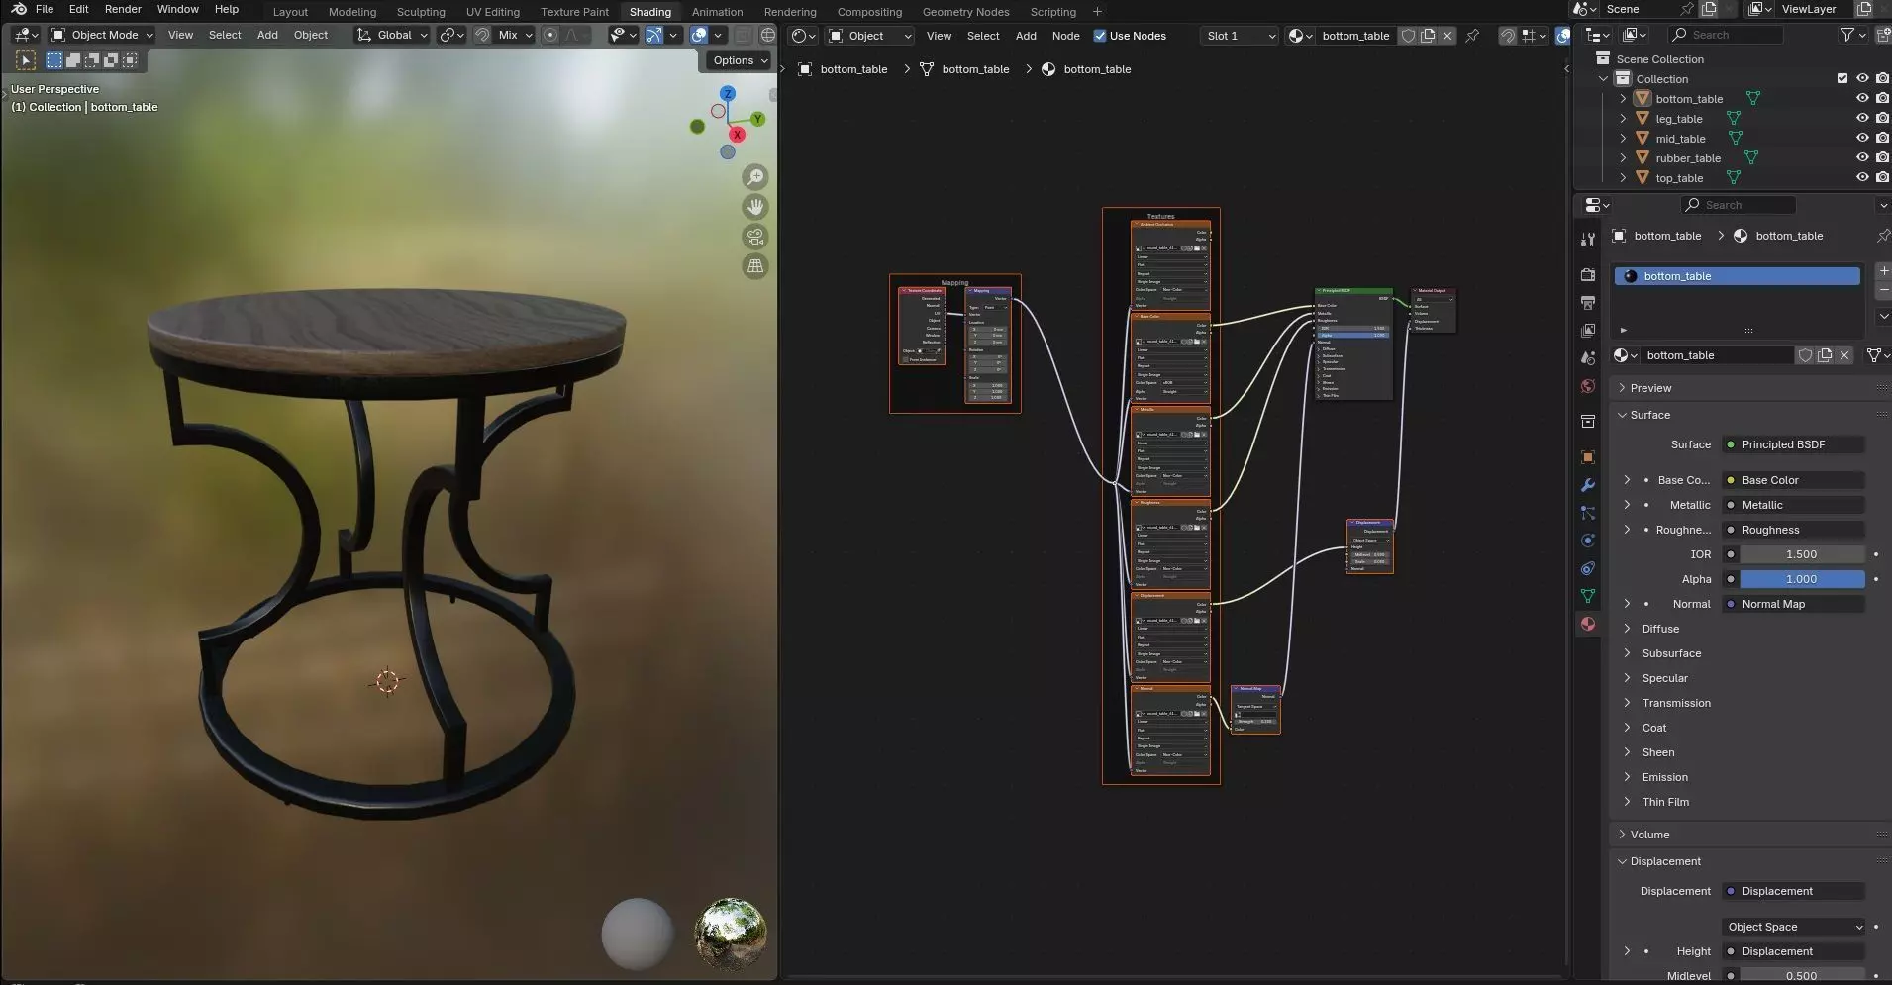The height and width of the screenshot is (985, 1892).
Task: Click the Z axis on the navigation gizmo
Action: 728,93
